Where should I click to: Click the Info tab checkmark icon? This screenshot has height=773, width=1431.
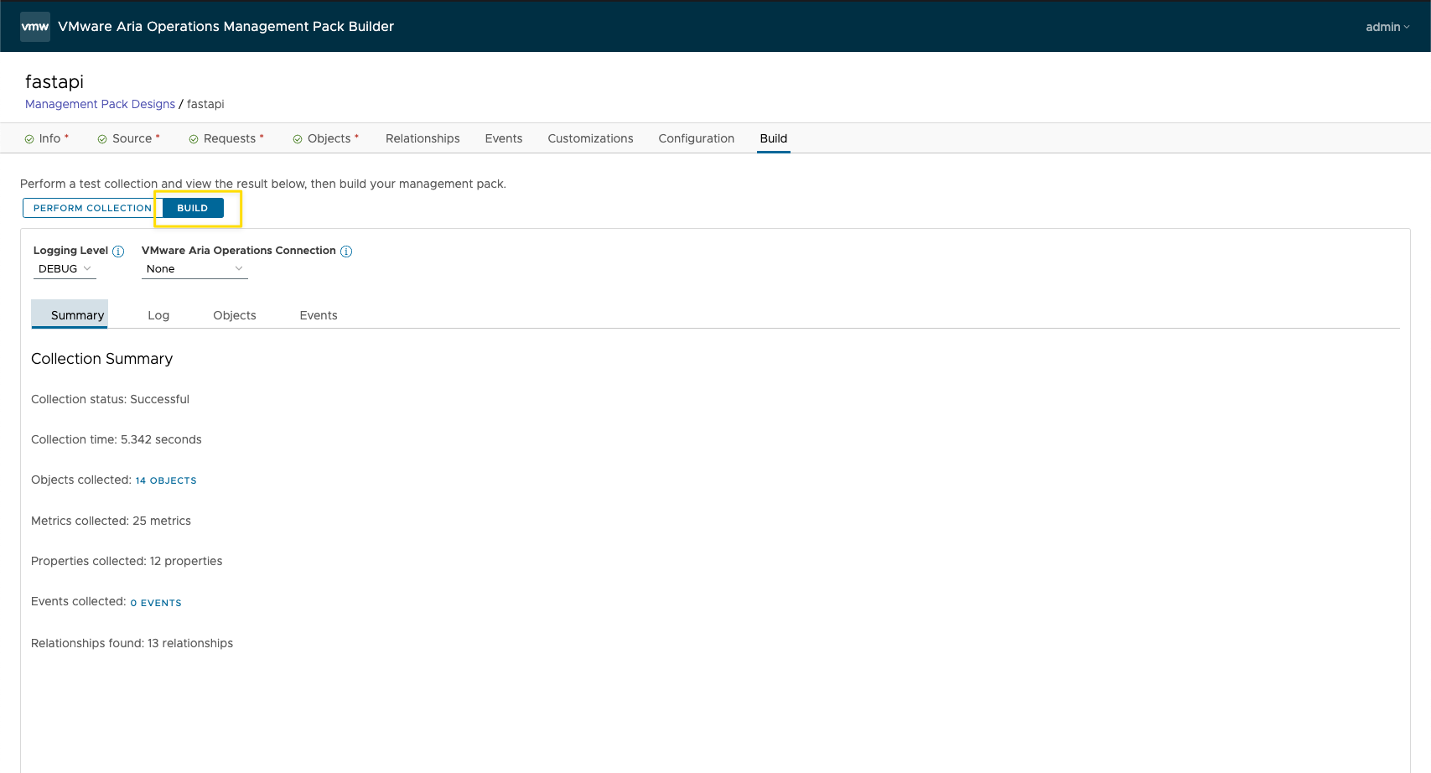click(29, 139)
